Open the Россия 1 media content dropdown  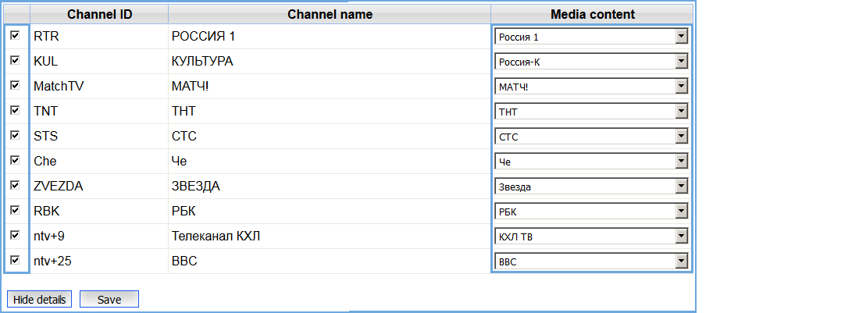pos(591,37)
